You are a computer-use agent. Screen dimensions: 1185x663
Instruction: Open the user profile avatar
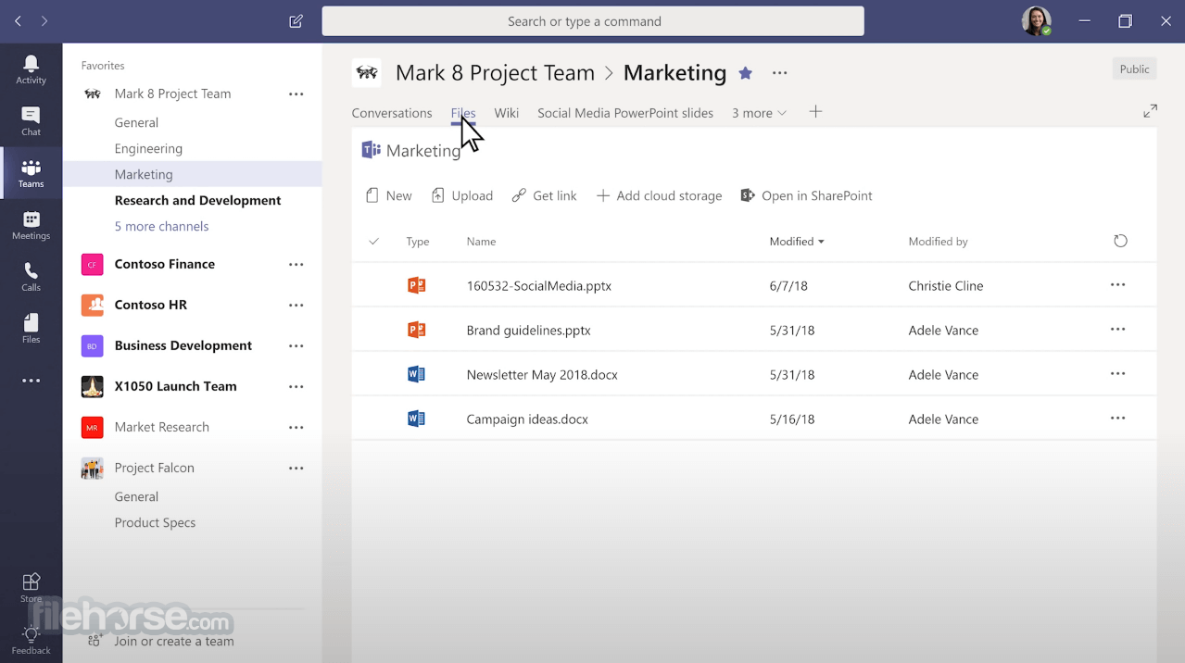tap(1036, 20)
